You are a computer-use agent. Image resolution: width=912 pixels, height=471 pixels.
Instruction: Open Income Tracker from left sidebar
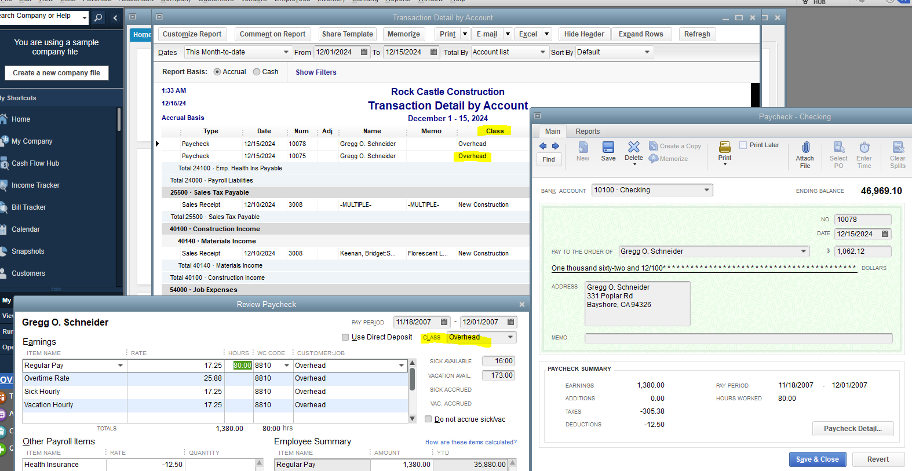click(x=35, y=185)
